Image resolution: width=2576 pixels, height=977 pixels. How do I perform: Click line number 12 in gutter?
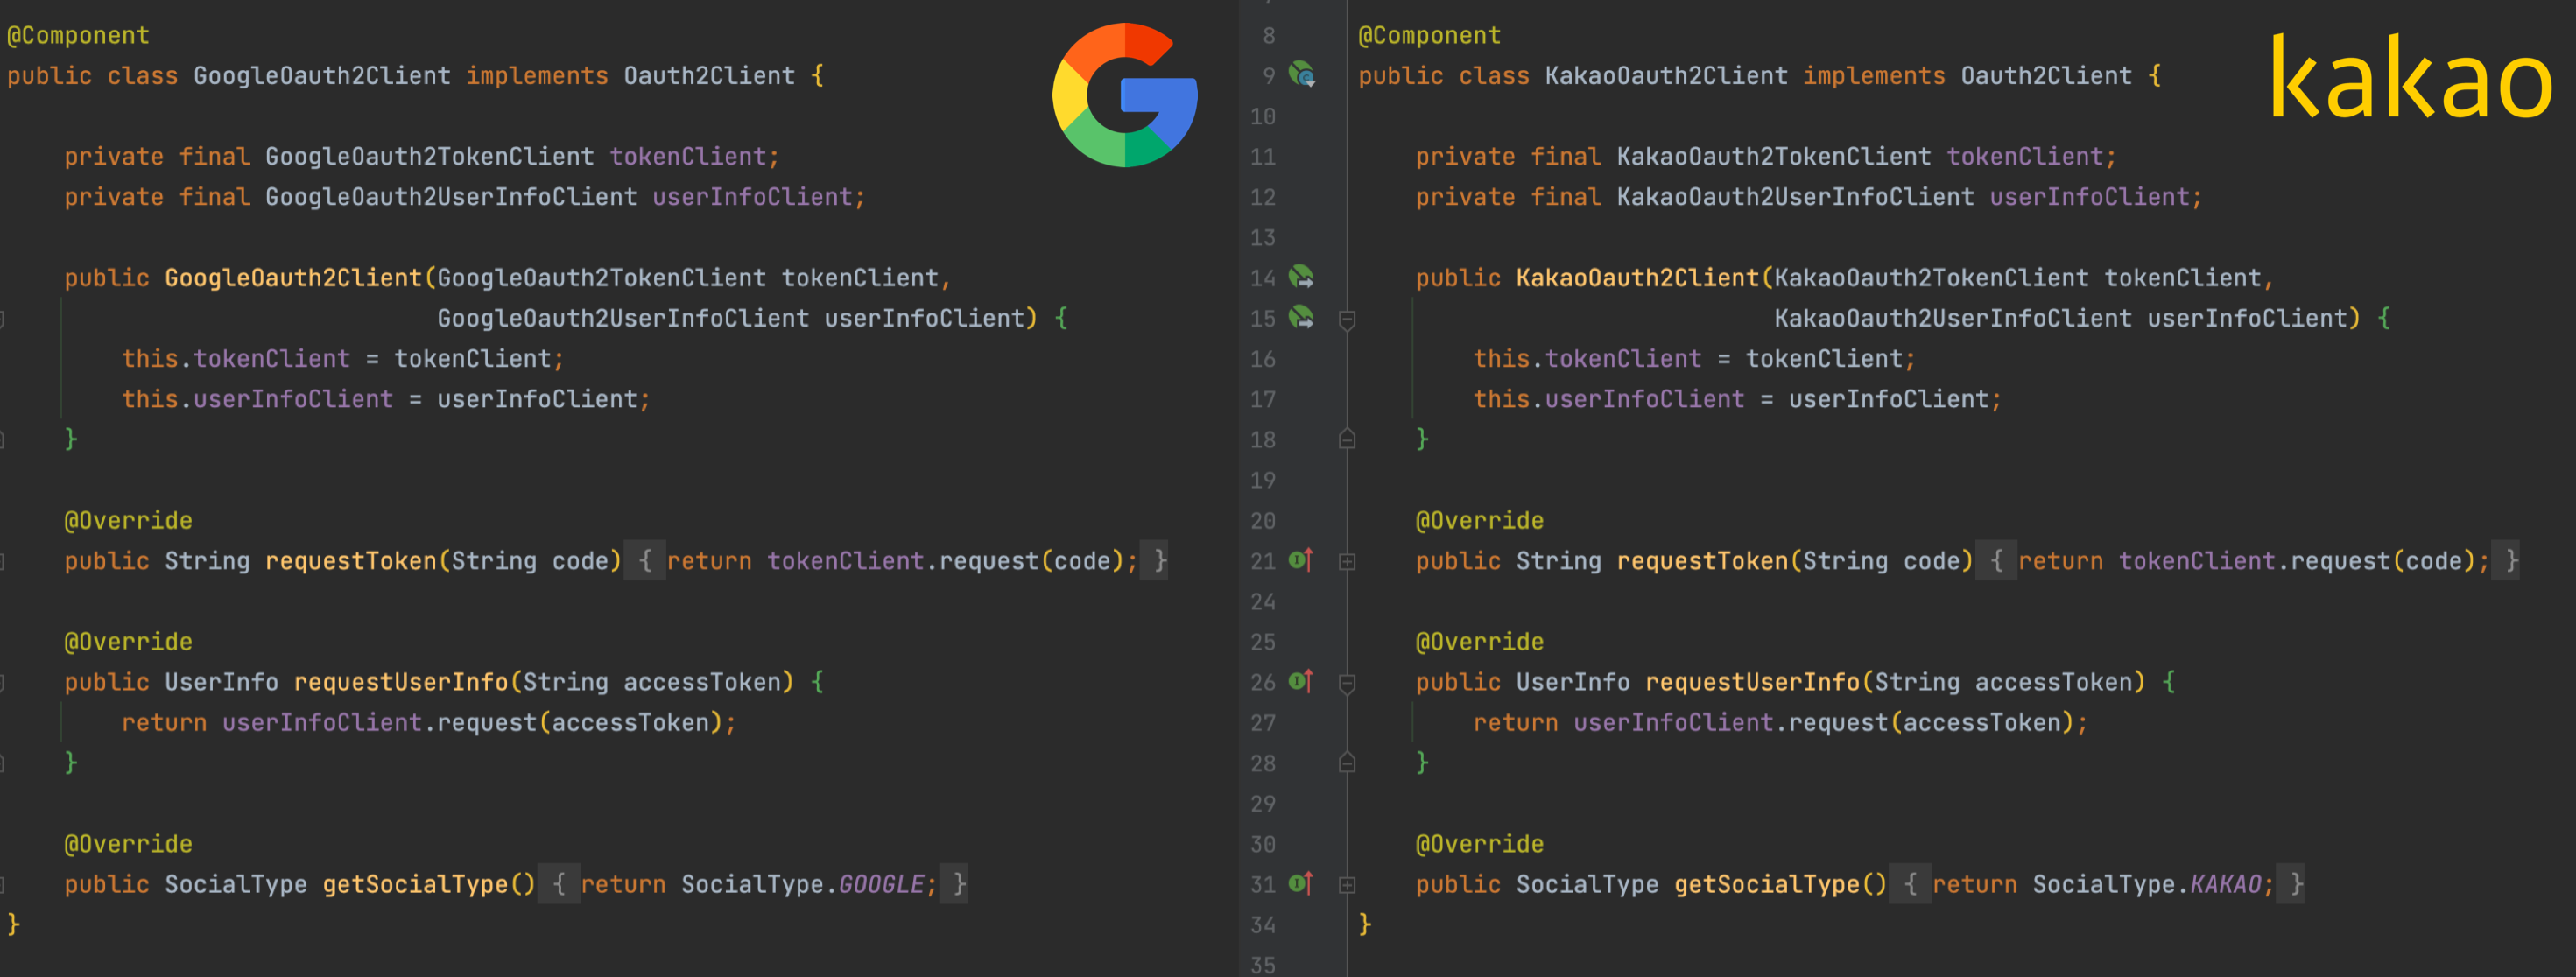pos(1263,197)
